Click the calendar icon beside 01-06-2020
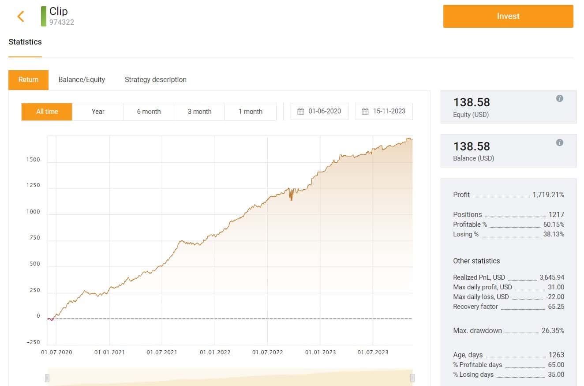Screen dimensions: 584x386 click(301, 112)
